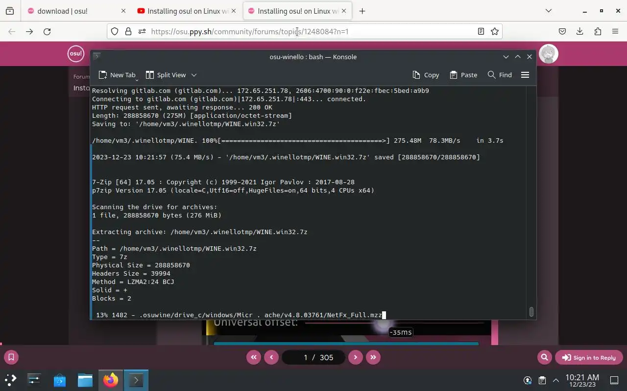The height and width of the screenshot is (391, 627).
Task: Click the Konsole vertical scrollbar handle
Action: (531, 311)
